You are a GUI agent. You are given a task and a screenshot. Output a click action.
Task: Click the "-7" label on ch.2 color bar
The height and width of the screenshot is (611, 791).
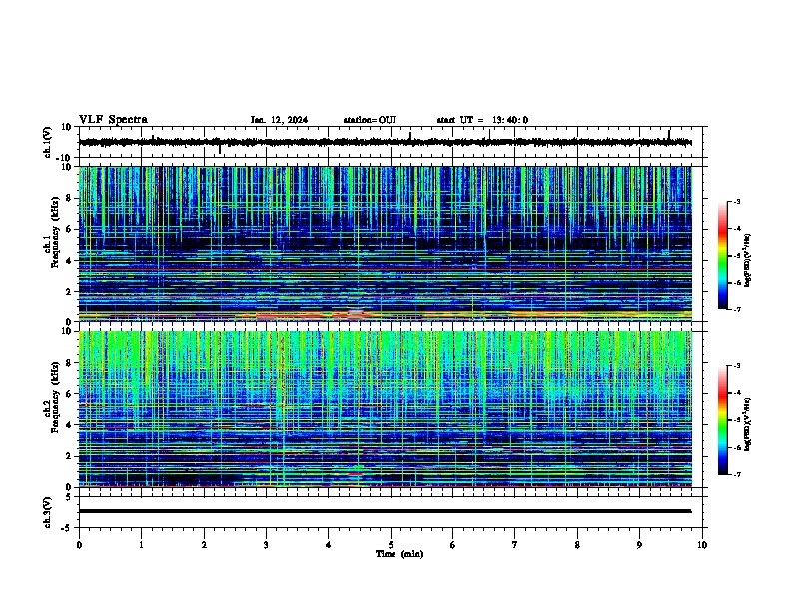click(737, 474)
